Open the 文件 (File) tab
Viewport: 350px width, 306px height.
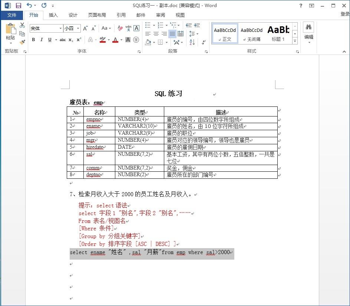pyautogui.click(x=12, y=15)
